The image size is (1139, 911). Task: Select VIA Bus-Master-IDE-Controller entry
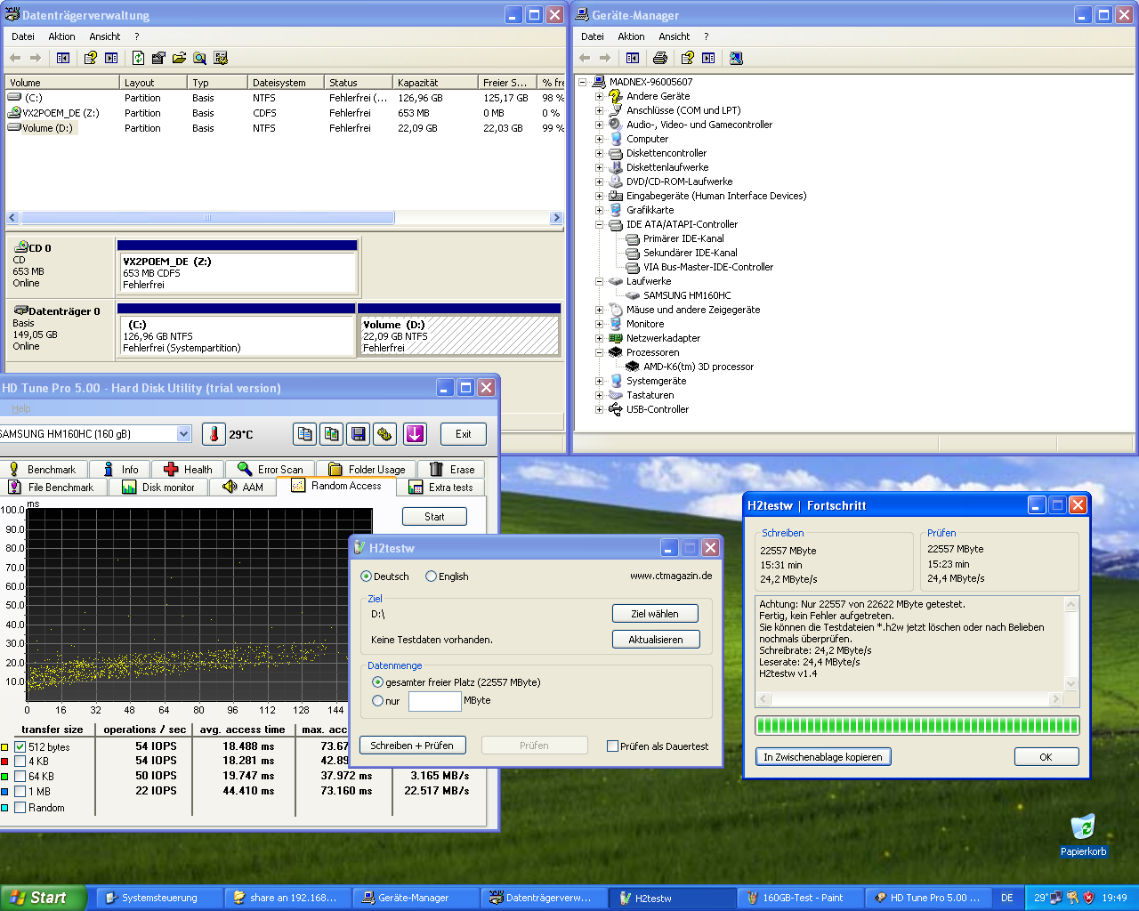[x=707, y=267]
